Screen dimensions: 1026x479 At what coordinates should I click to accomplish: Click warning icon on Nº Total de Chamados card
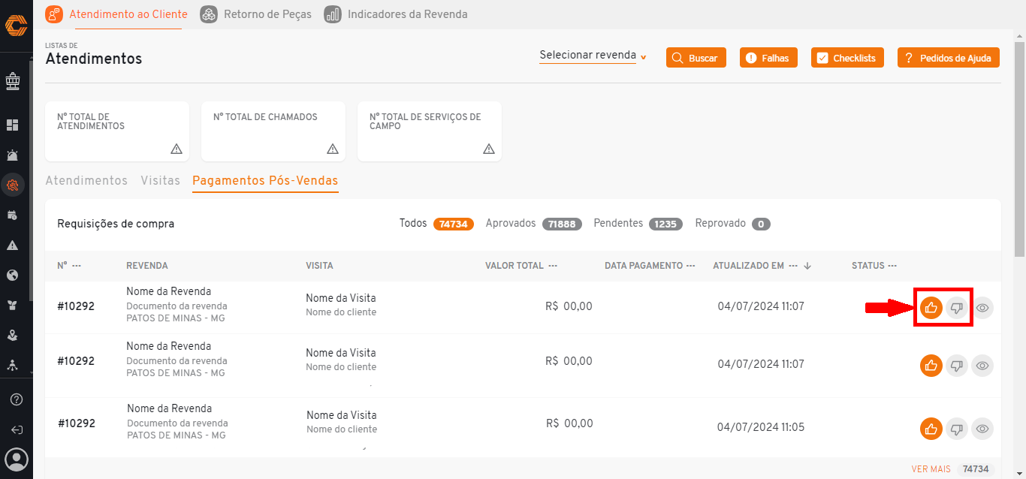333,149
